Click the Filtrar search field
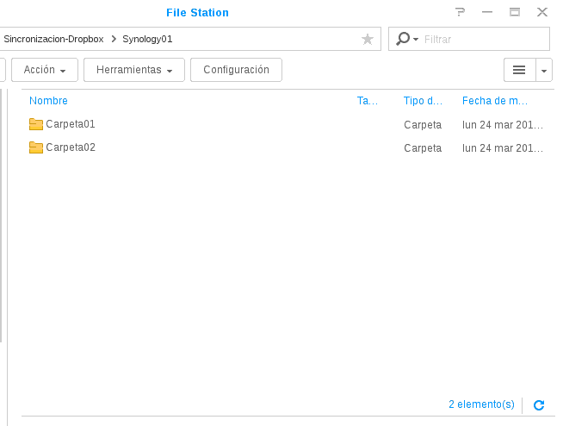The height and width of the screenshot is (426, 563). tap(484, 39)
